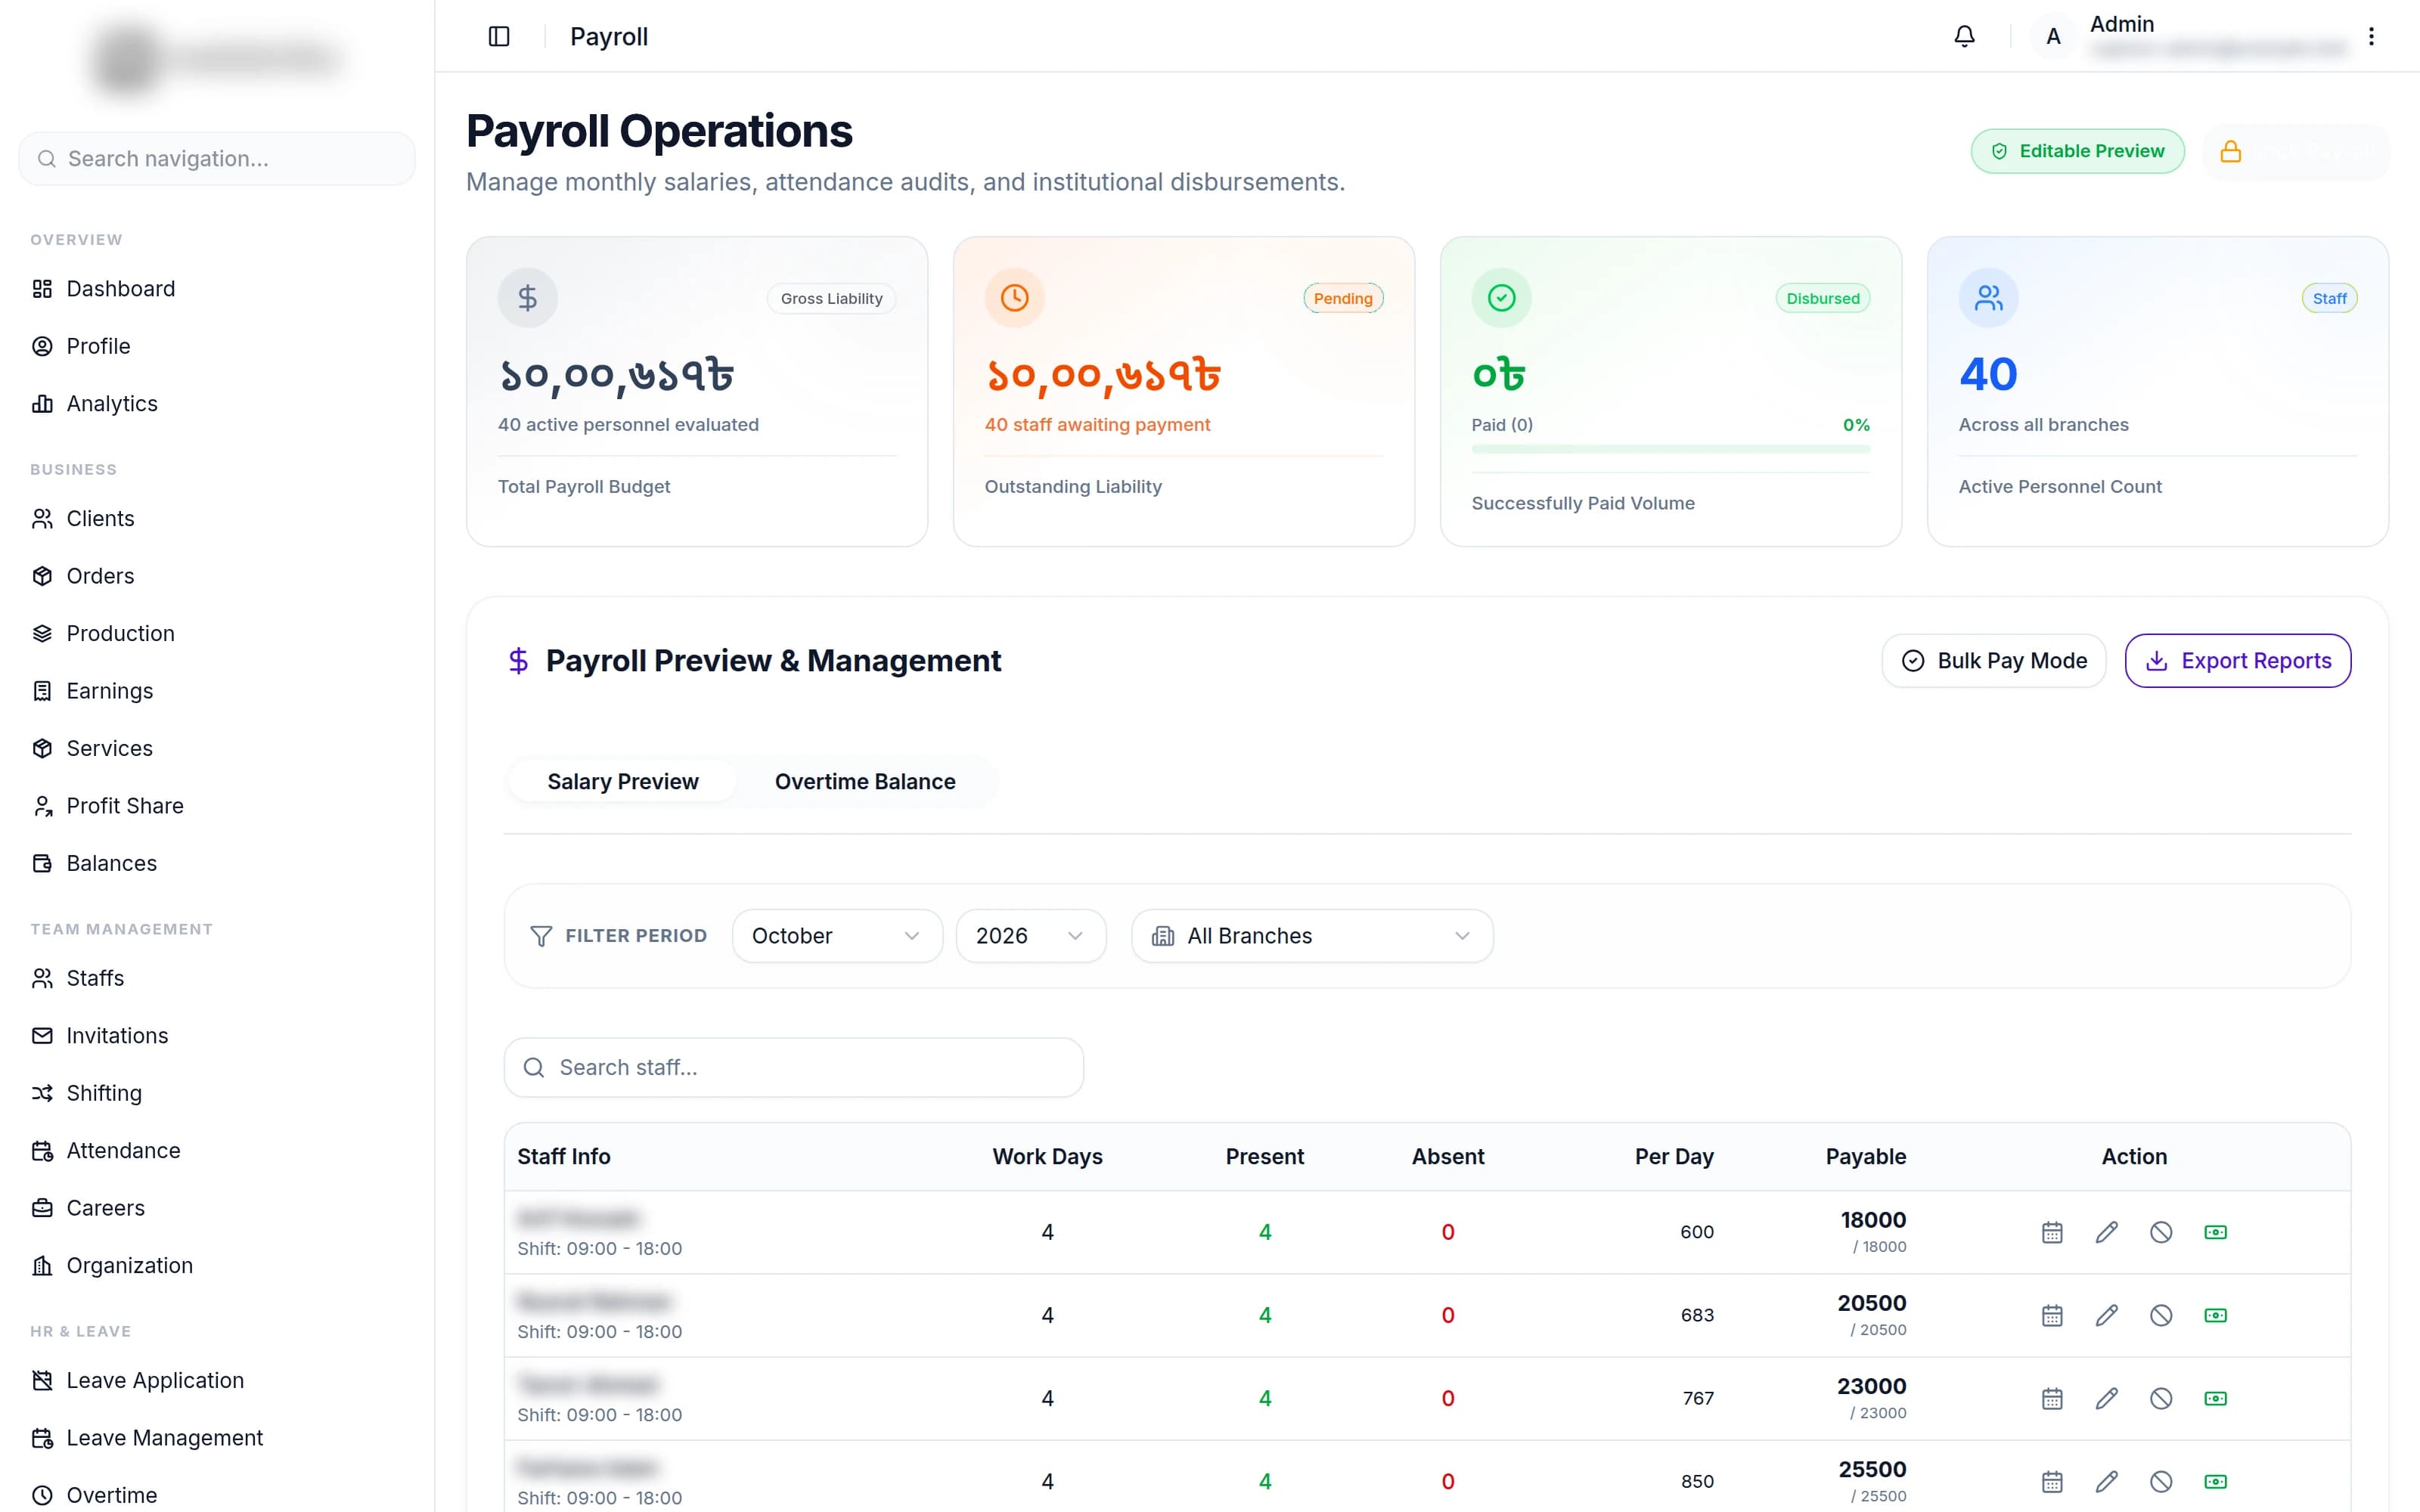Click the Editable Preview badge
Image resolution: width=2420 pixels, height=1512 pixels.
click(2078, 151)
